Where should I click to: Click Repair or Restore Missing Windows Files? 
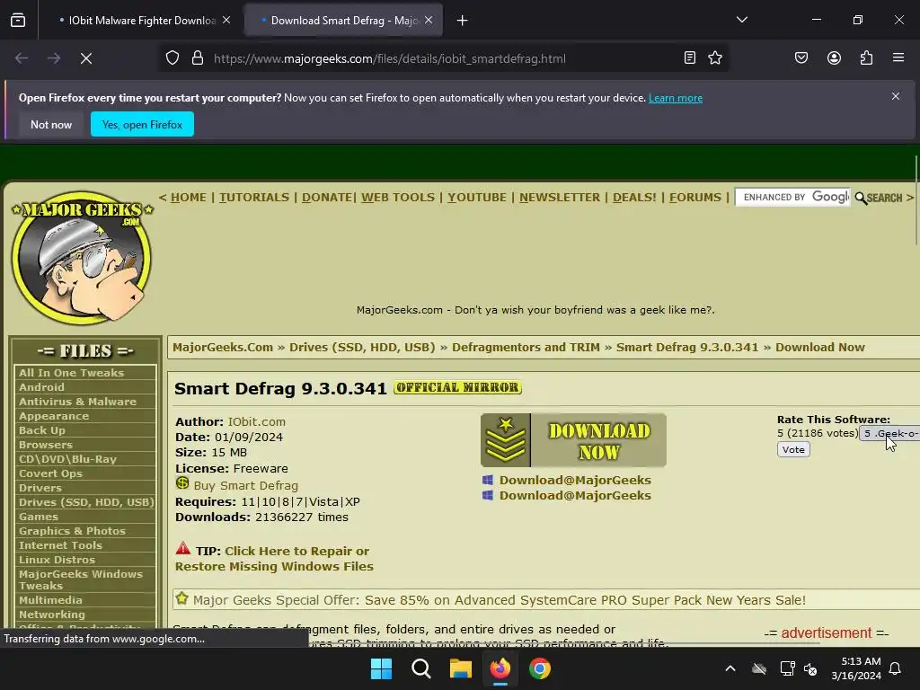[274, 559]
